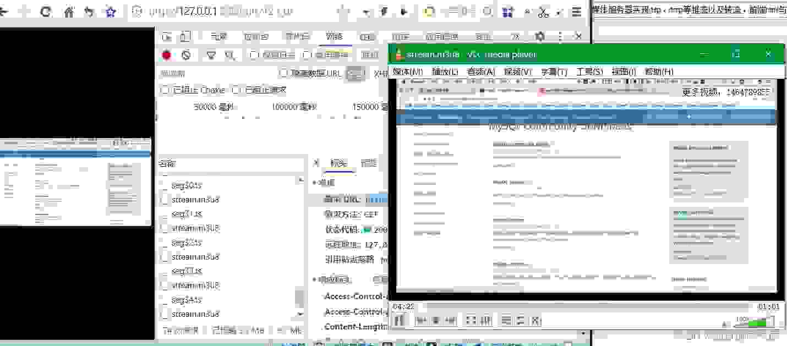Screen dimensions: 787x346
Task: Open the Headers tab in request details
Action: pos(338,163)
